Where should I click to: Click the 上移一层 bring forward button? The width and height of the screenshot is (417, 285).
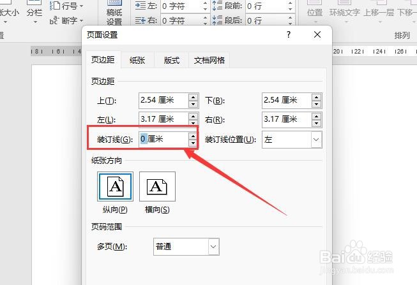click(379, 12)
